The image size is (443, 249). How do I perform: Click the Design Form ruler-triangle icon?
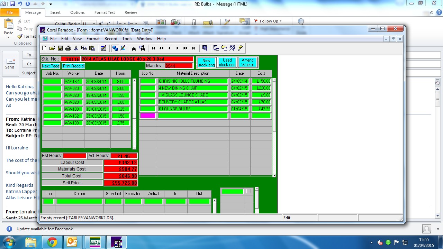pos(123,48)
